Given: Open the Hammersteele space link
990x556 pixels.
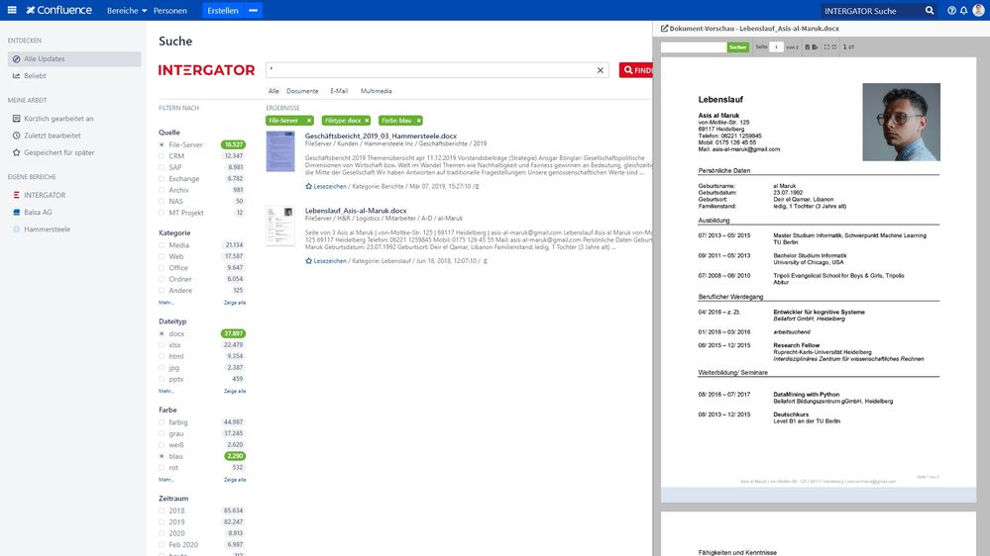Looking at the screenshot, I should [x=47, y=230].
